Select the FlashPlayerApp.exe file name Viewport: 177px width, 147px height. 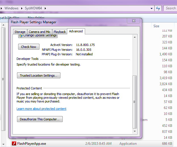(x=31, y=144)
